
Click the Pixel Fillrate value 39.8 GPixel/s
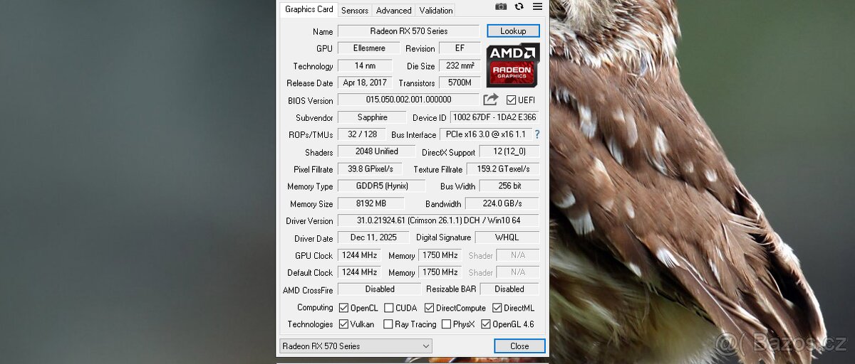pos(370,168)
